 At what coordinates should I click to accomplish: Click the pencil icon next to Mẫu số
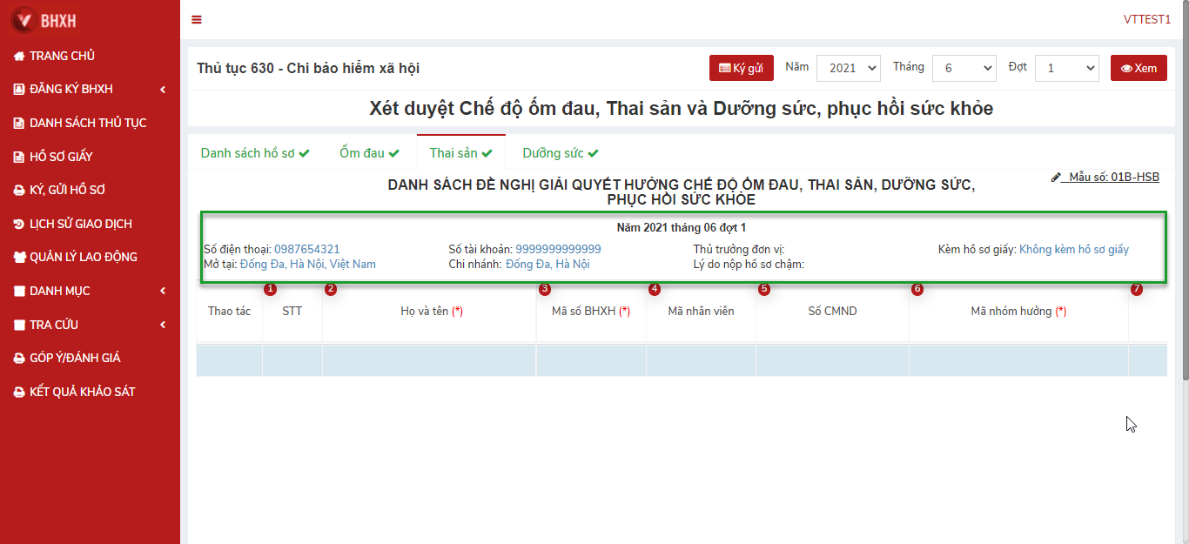click(1057, 177)
